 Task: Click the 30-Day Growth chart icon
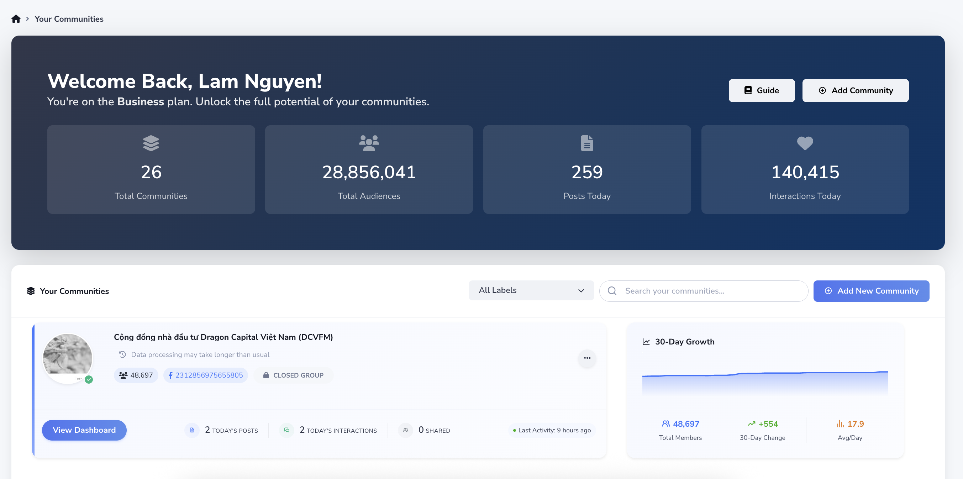pyautogui.click(x=646, y=341)
